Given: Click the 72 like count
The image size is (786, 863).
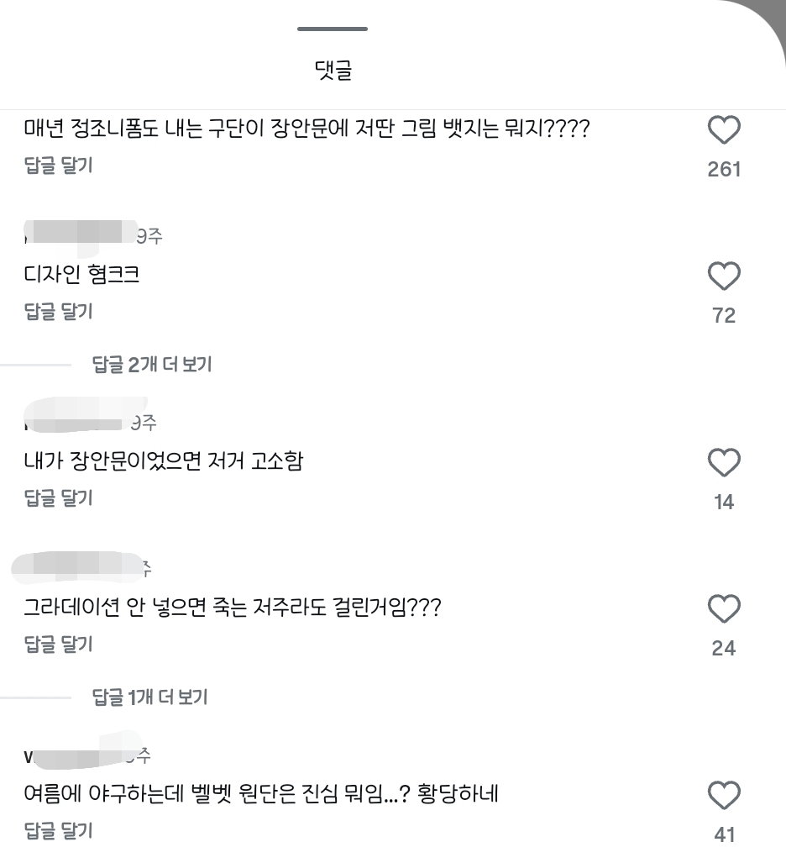Looking at the screenshot, I should pyautogui.click(x=724, y=315).
